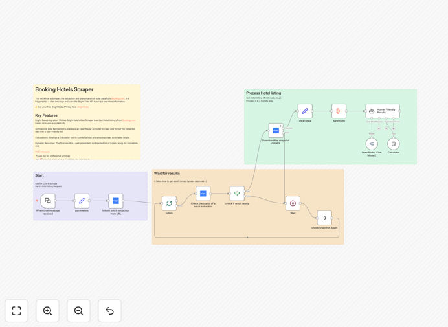Select the 'clean data' pencil node

(x=305, y=111)
